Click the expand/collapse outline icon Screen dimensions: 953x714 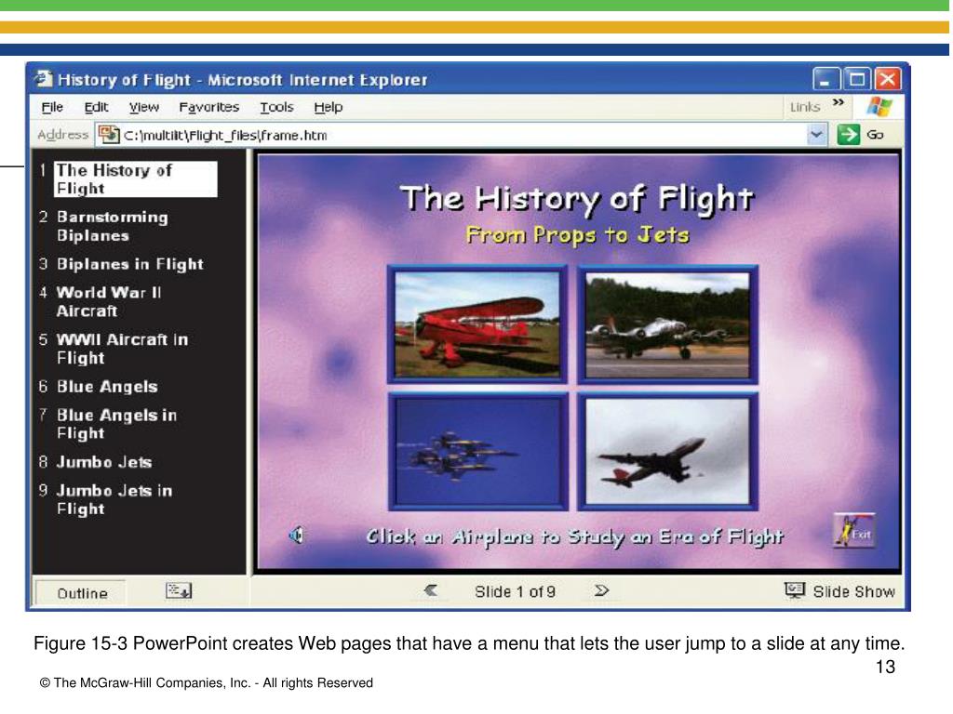coord(179,590)
